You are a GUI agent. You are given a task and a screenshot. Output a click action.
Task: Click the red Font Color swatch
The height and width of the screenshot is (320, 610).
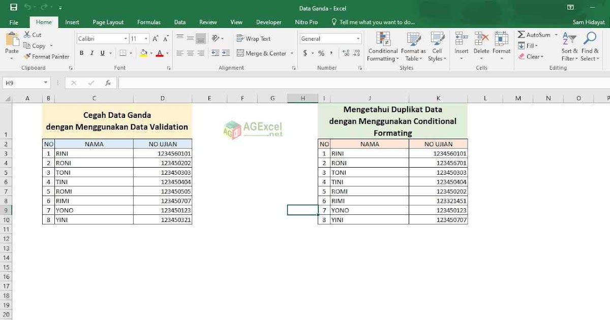(160, 53)
